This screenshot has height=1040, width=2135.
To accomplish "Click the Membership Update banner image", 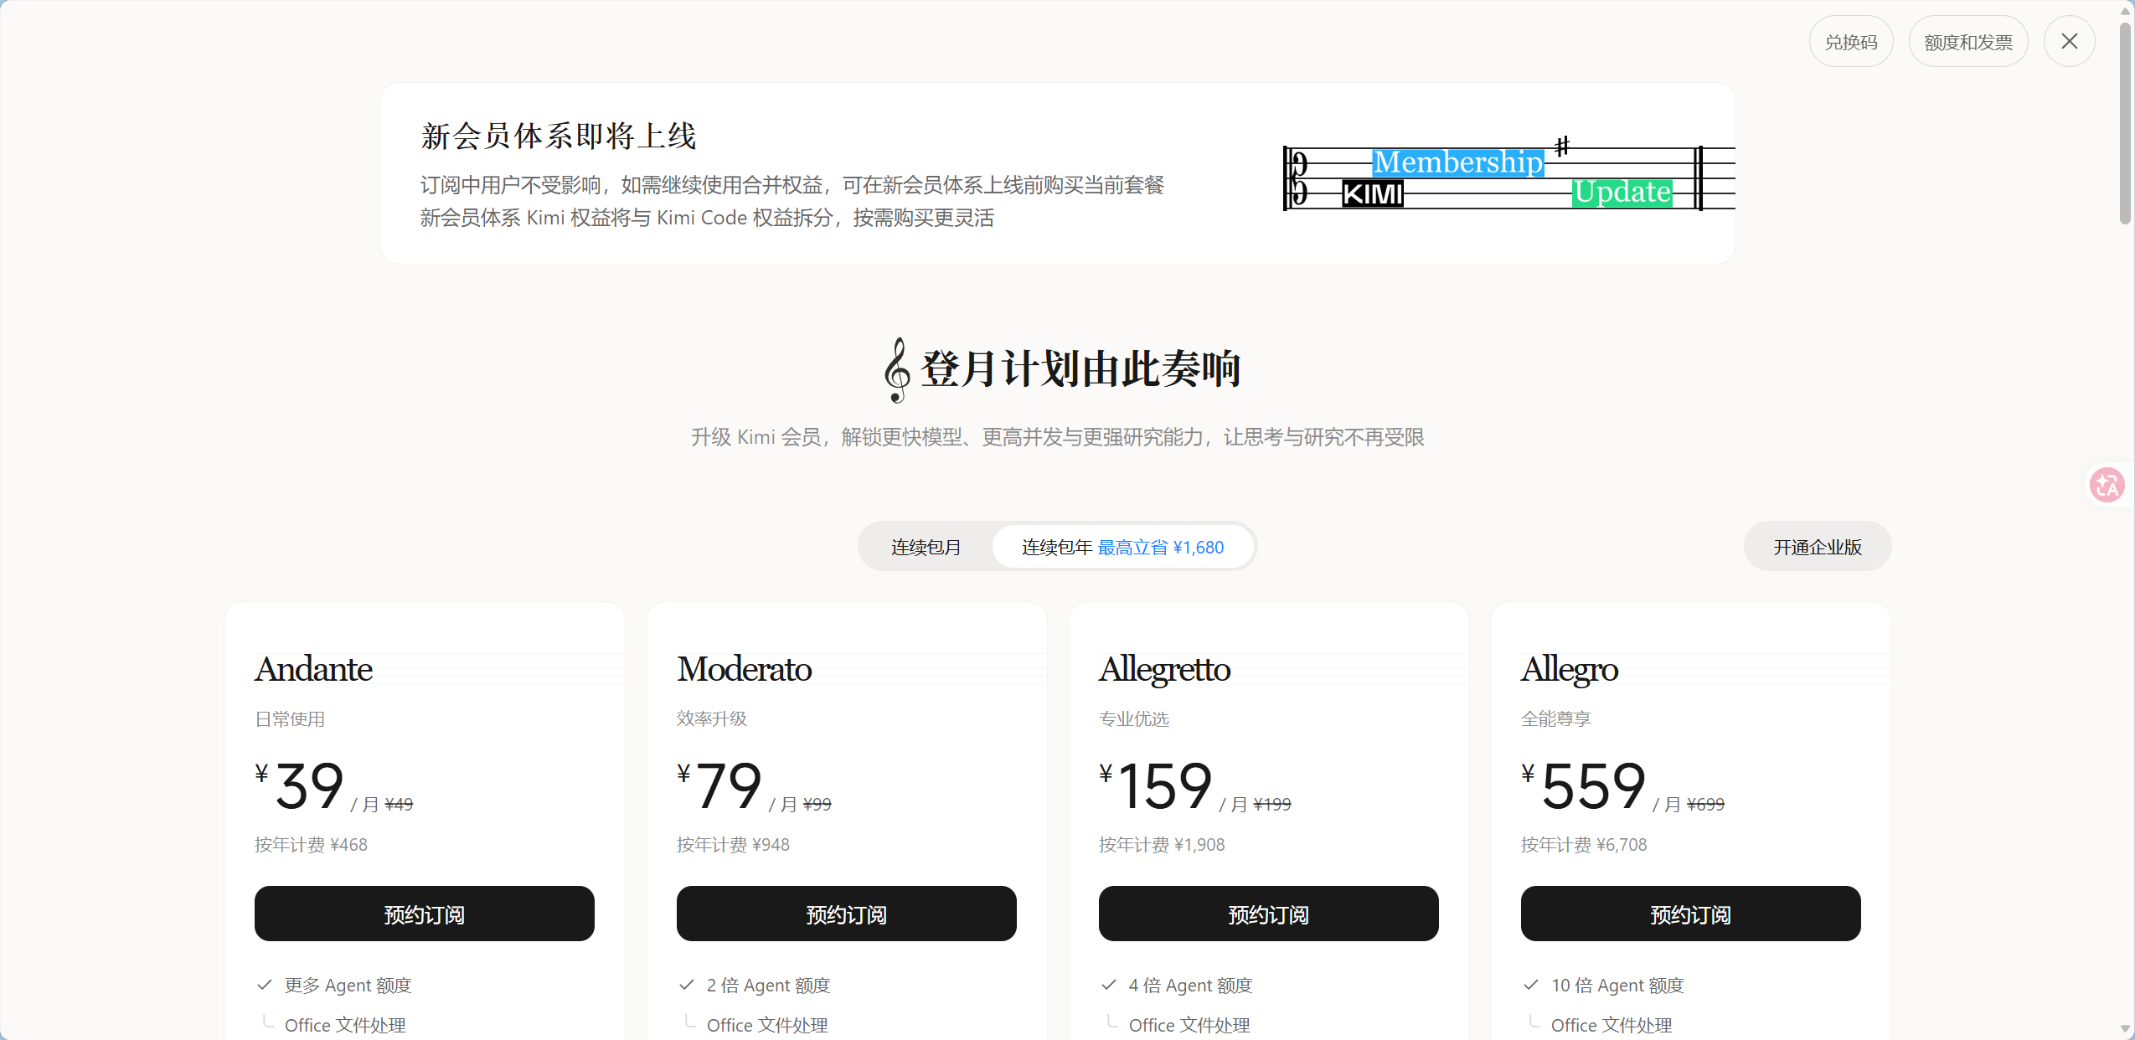I will (1508, 174).
